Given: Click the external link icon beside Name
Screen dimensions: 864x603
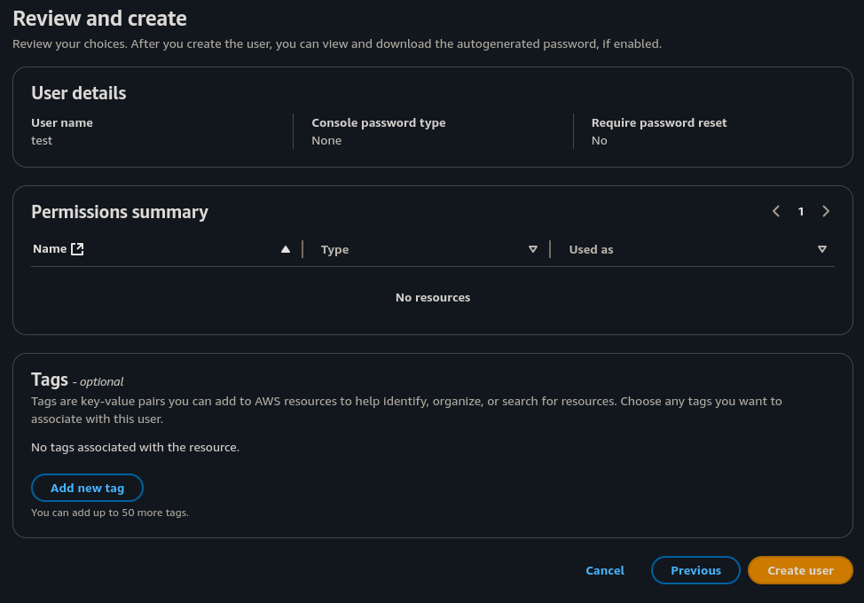Looking at the screenshot, I should click(x=77, y=249).
